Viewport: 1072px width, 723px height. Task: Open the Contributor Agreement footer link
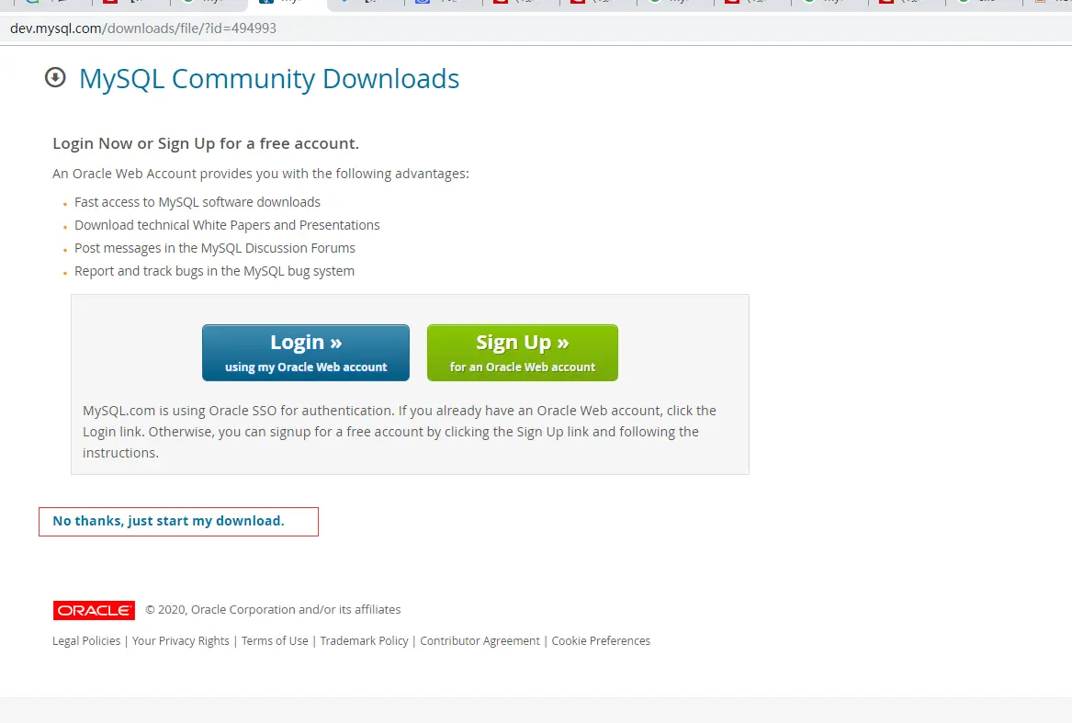pos(480,641)
